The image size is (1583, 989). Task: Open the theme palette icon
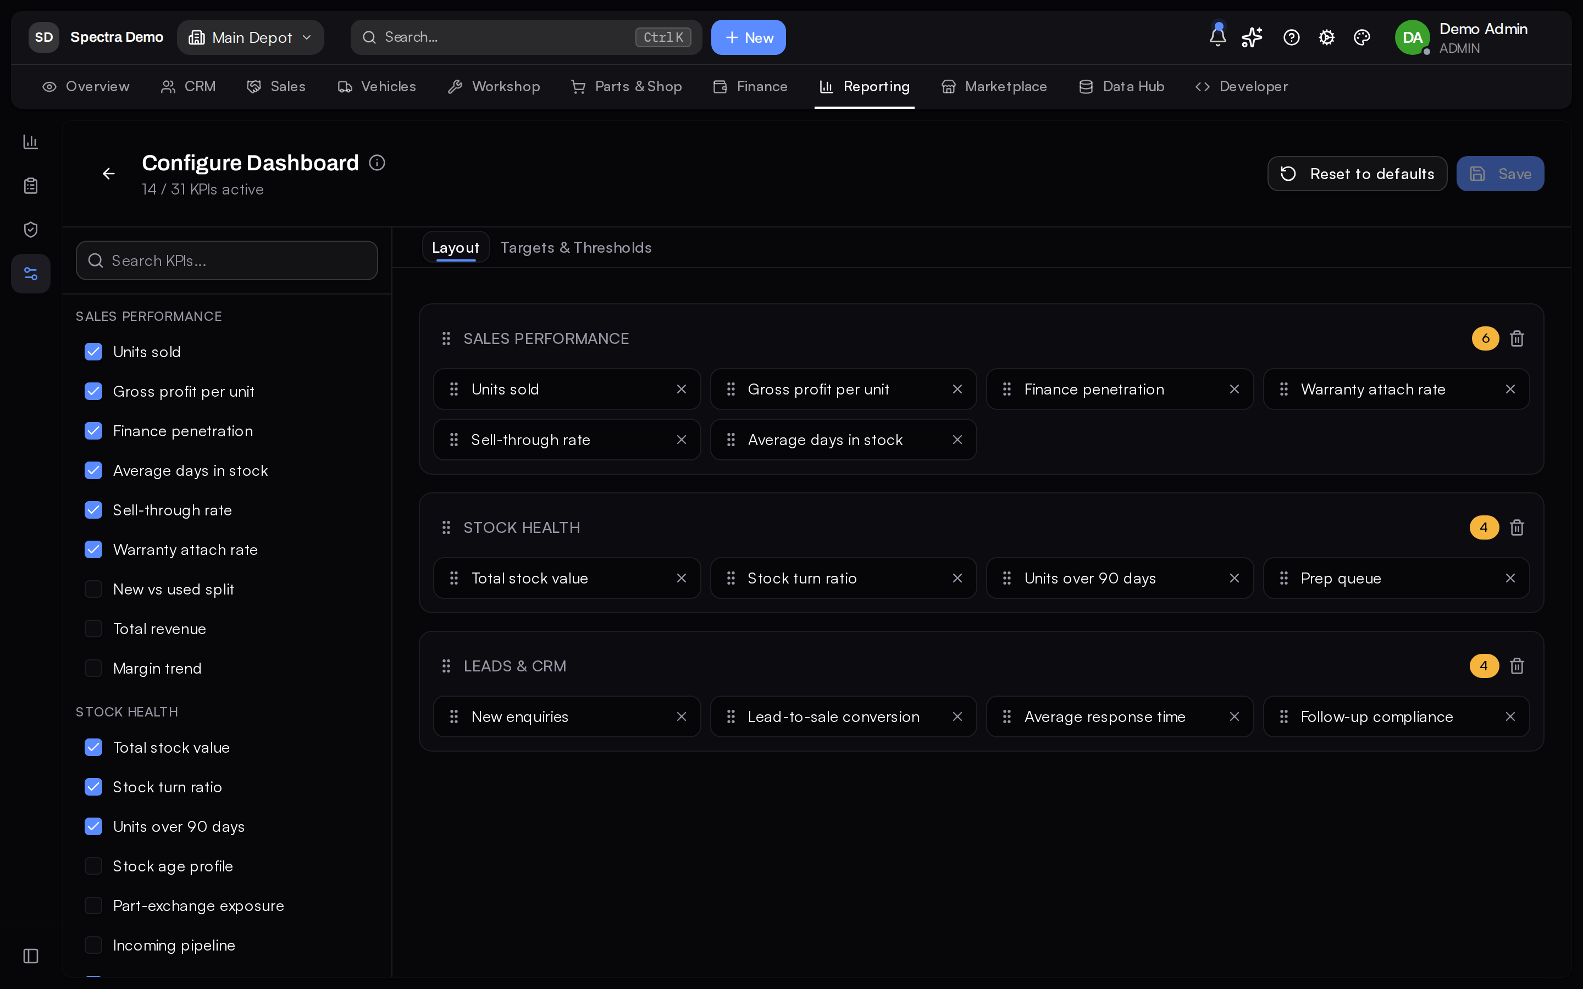pyautogui.click(x=1362, y=37)
